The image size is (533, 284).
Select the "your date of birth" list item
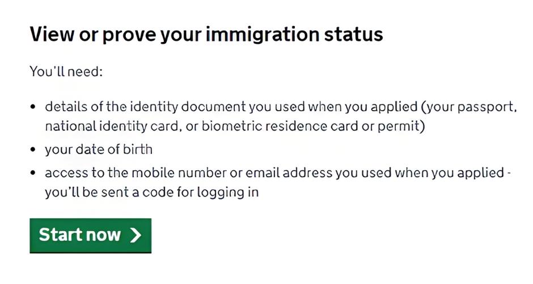[99, 150]
